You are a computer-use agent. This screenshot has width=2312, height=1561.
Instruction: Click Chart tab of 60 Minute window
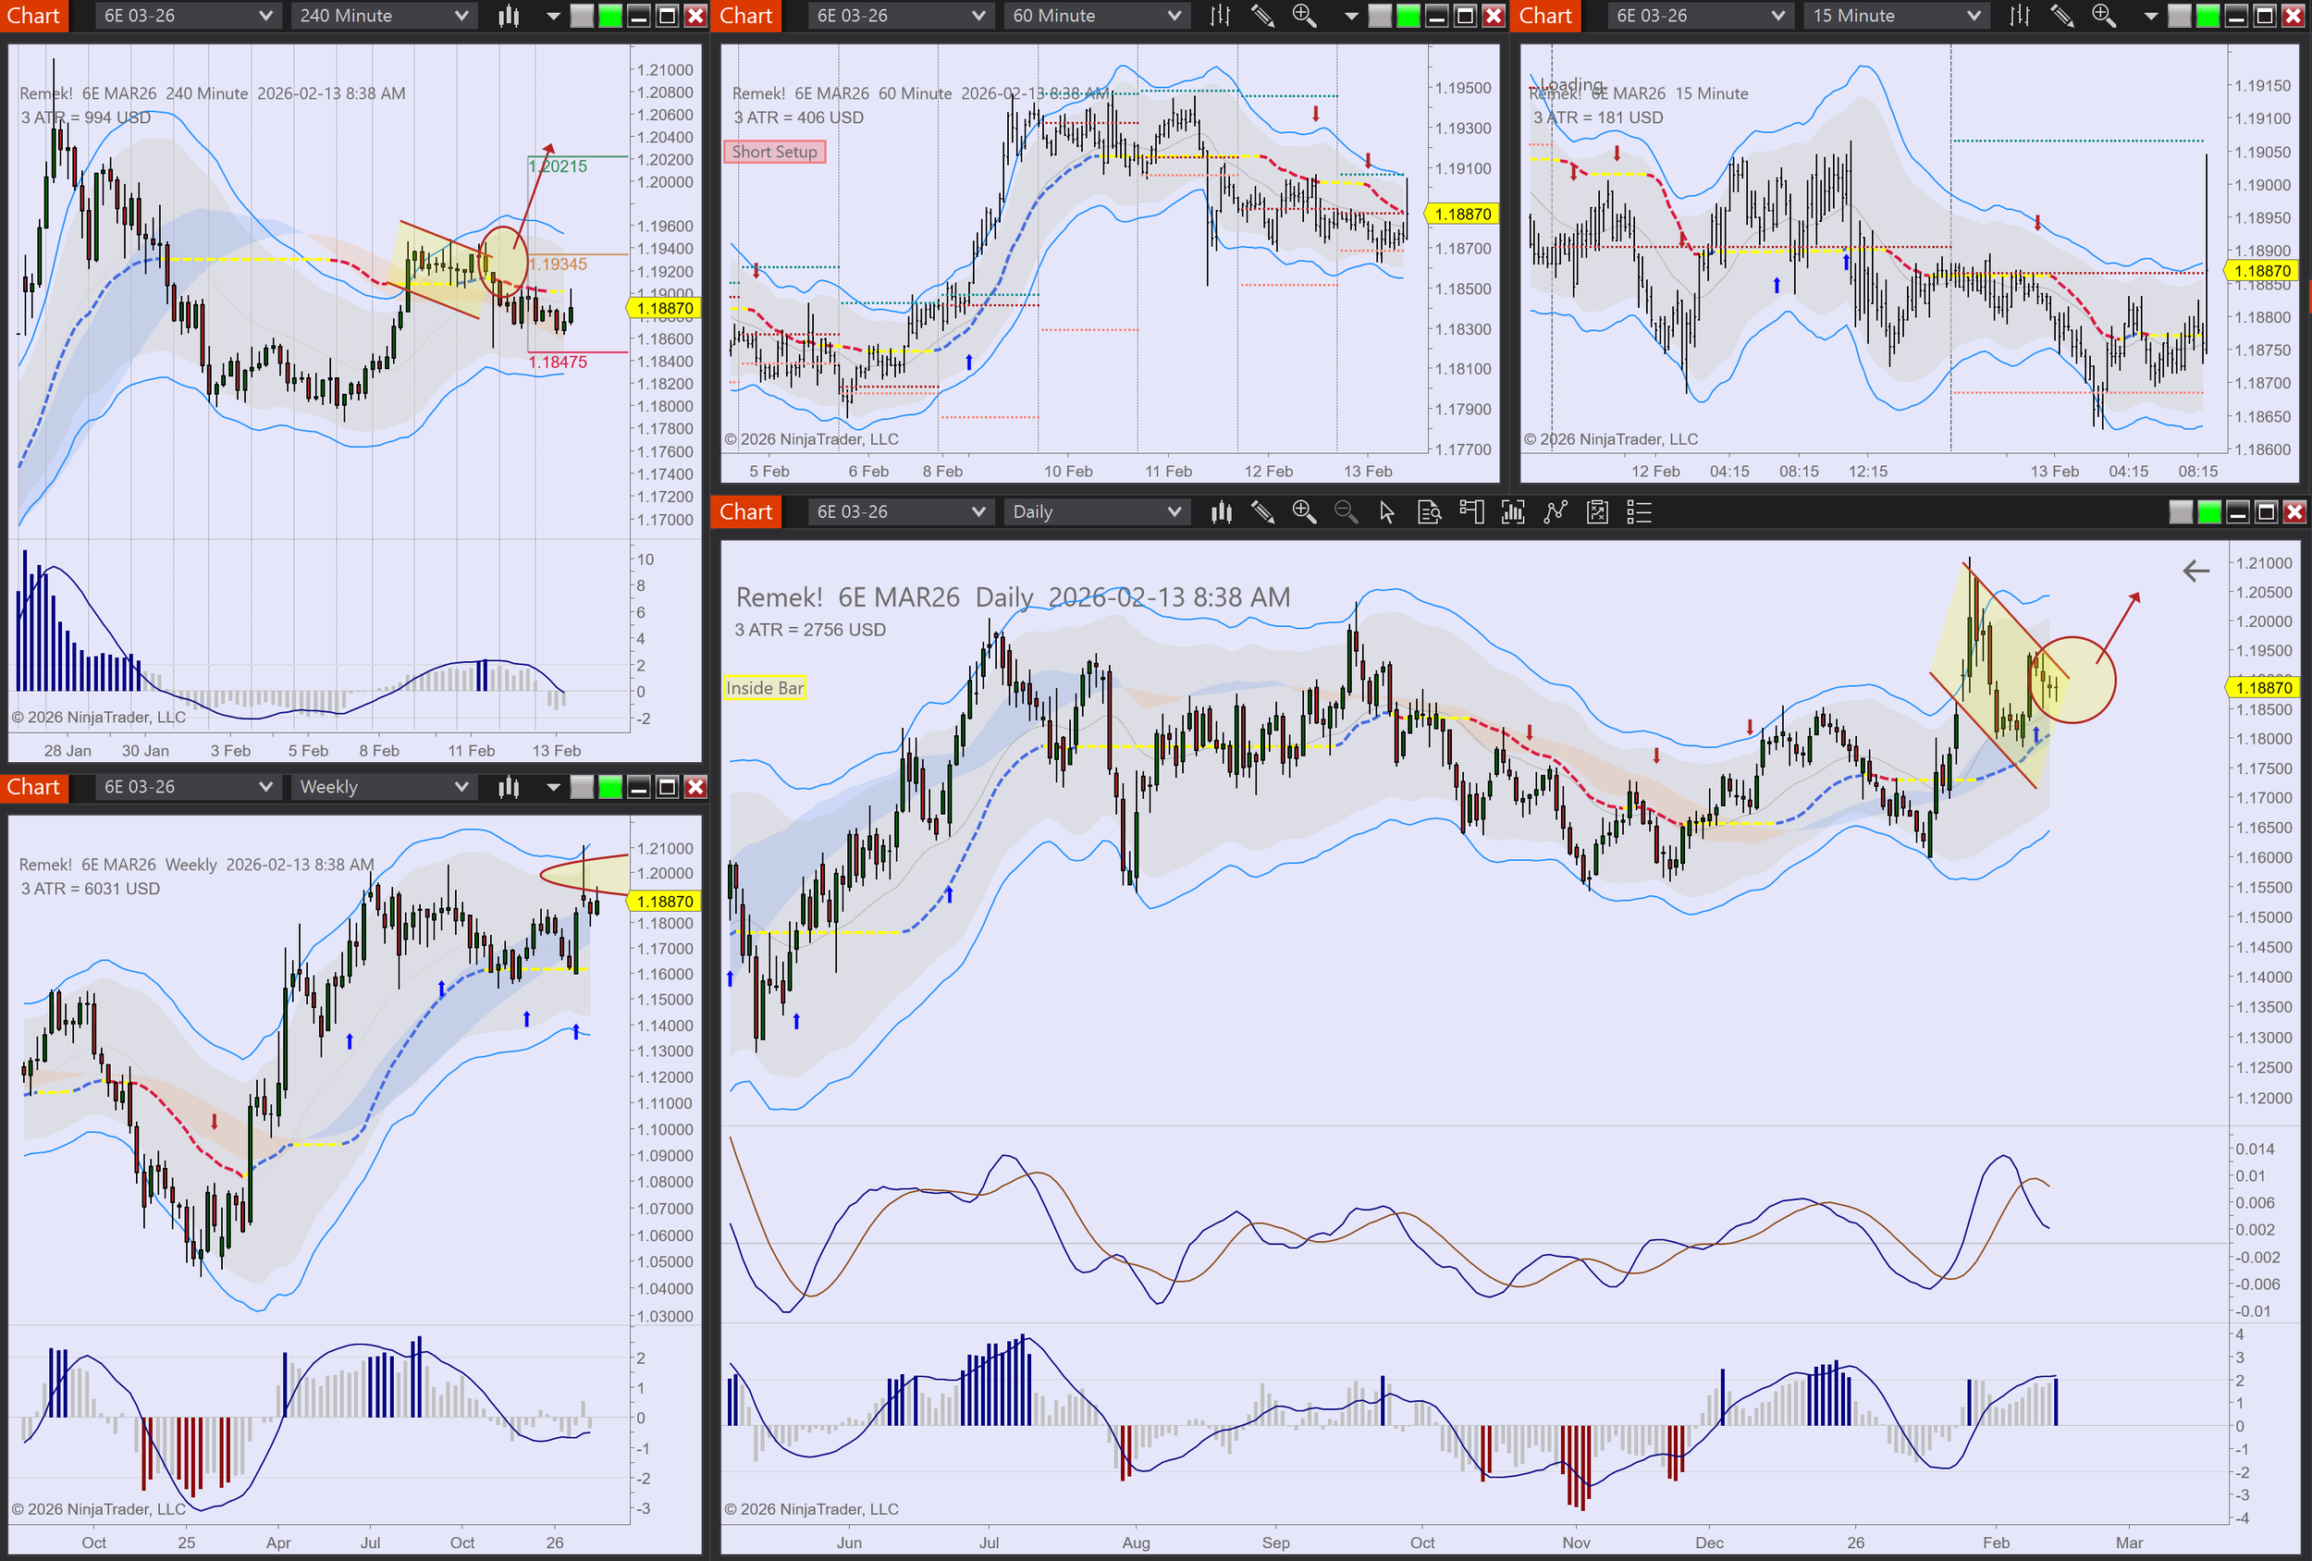[x=745, y=16]
